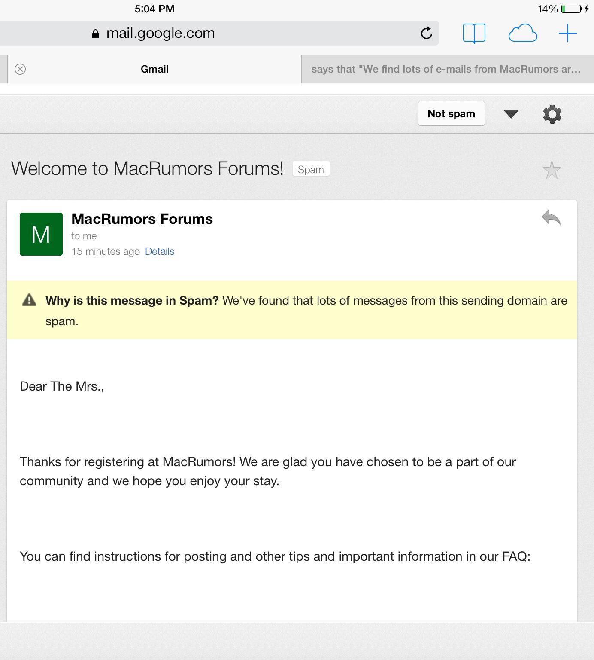
Task: Click the Not spam button
Action: tap(451, 113)
